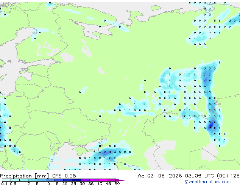Screen dimensions: 240x185
Task: Click the '03..06 UTC' time label
Action: (x=199, y=176)
